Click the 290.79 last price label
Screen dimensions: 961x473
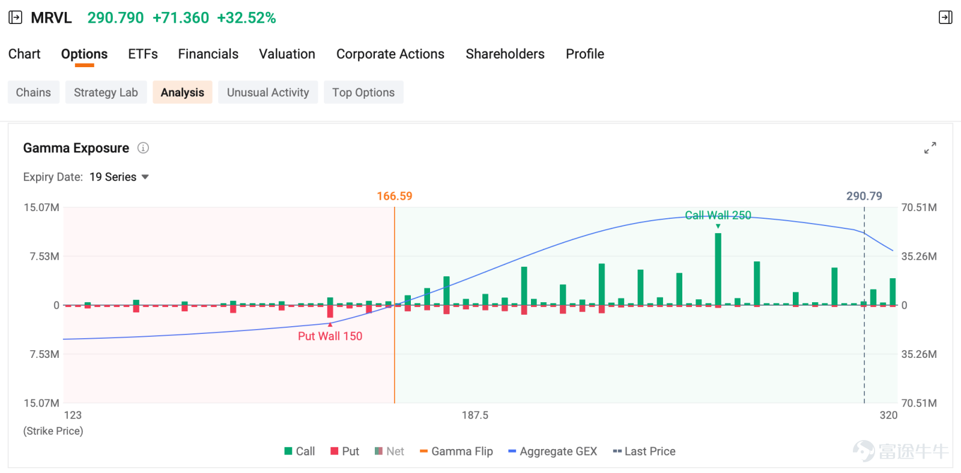point(864,196)
